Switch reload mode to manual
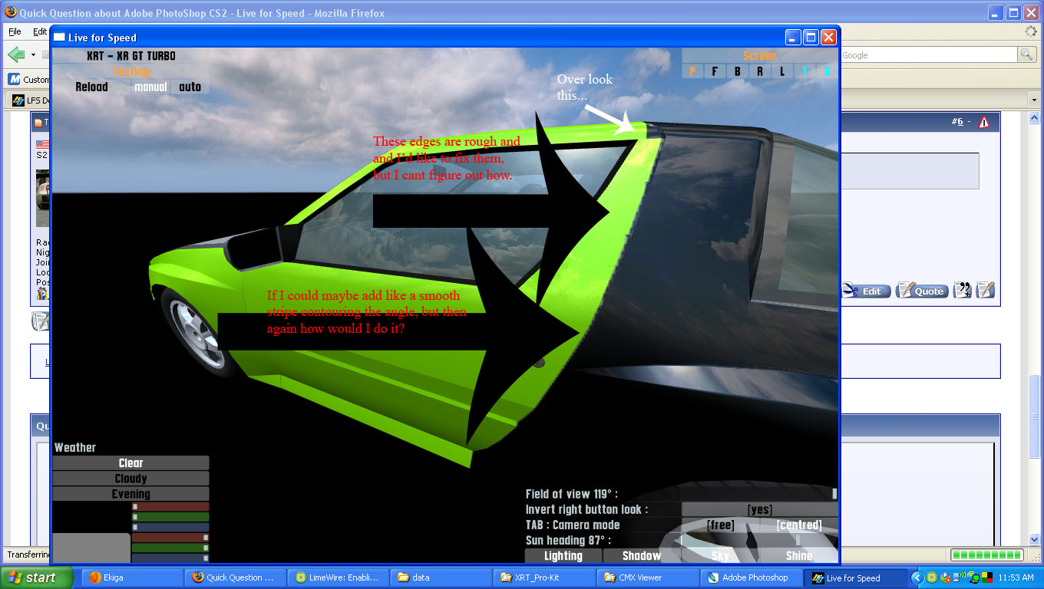The width and height of the screenshot is (1044, 589). click(x=150, y=87)
